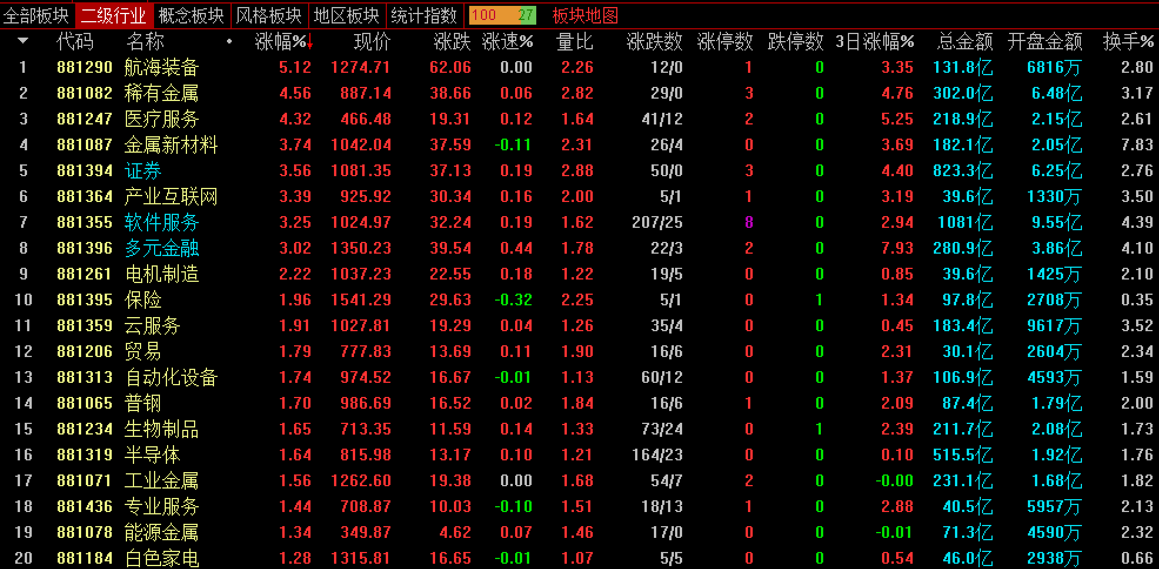Switch to the 地区板块 tab
Image resolution: width=1159 pixels, height=569 pixels.
click(347, 15)
